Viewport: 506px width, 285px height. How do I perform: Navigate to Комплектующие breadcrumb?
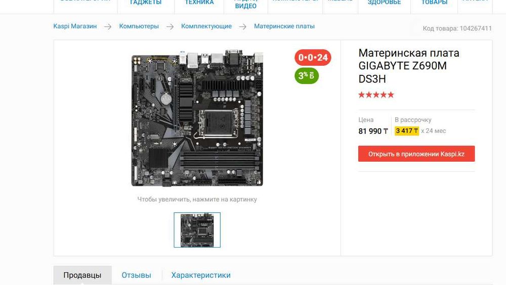[x=206, y=26]
